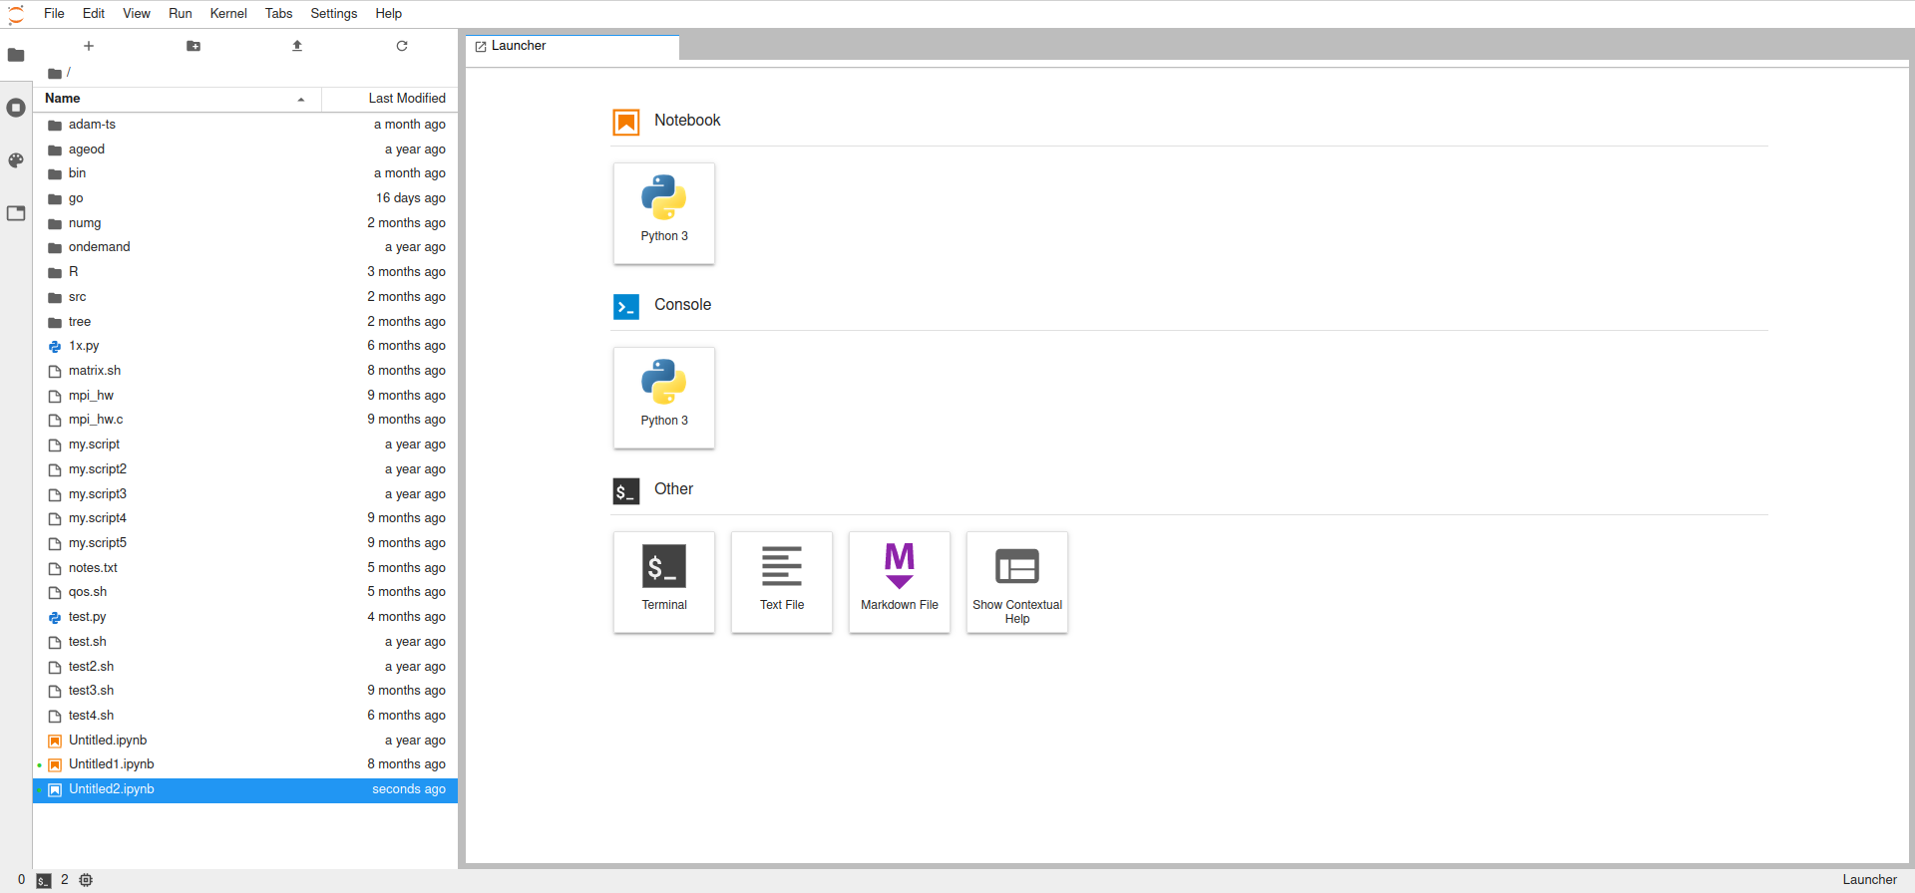Select the qos.sh file
The width and height of the screenshot is (1915, 893).
(245, 592)
